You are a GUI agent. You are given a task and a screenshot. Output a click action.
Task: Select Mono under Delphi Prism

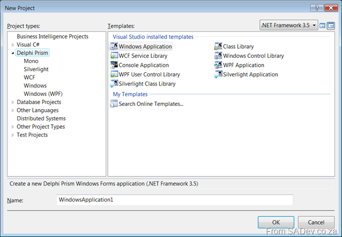point(31,61)
